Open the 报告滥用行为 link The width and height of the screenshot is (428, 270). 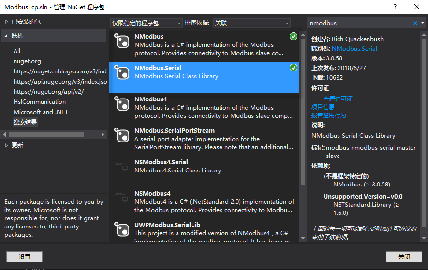(329, 115)
